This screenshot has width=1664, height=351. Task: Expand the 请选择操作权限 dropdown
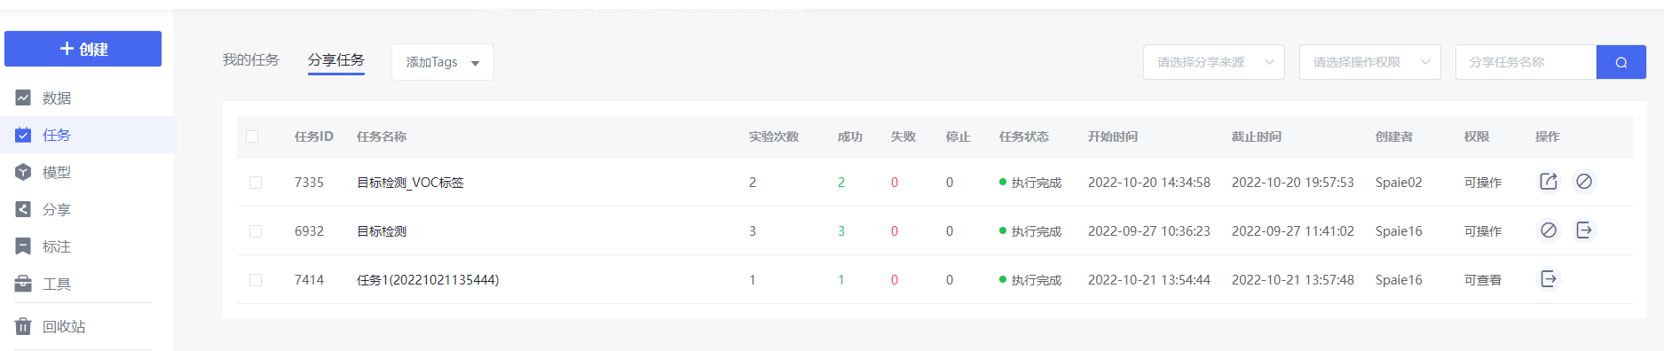coord(1370,62)
